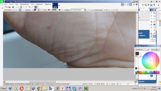Image resolution: width=161 pixels, height=91 pixels.
Task: Open paint.net settings gear icon
Action: click(134, 5)
